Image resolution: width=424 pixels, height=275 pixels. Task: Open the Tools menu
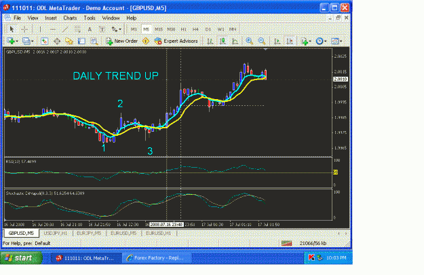click(x=90, y=18)
